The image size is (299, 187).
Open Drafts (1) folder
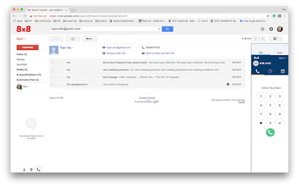(22, 70)
